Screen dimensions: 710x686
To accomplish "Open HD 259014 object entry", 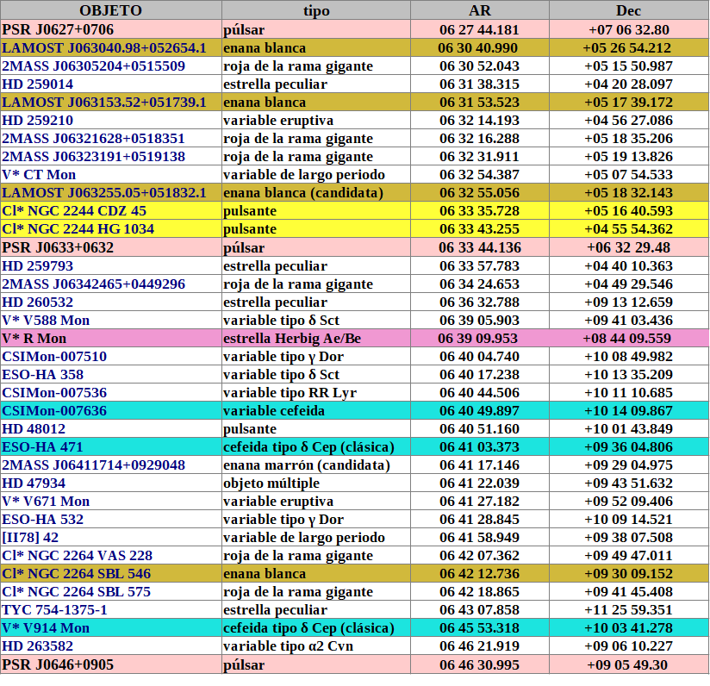I will 38,84.
